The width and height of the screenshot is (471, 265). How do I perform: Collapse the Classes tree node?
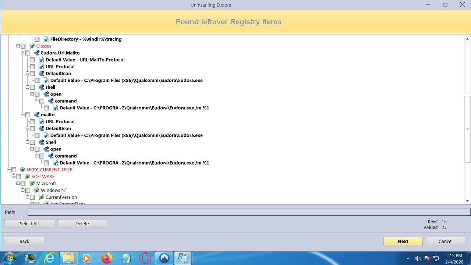pos(18,46)
